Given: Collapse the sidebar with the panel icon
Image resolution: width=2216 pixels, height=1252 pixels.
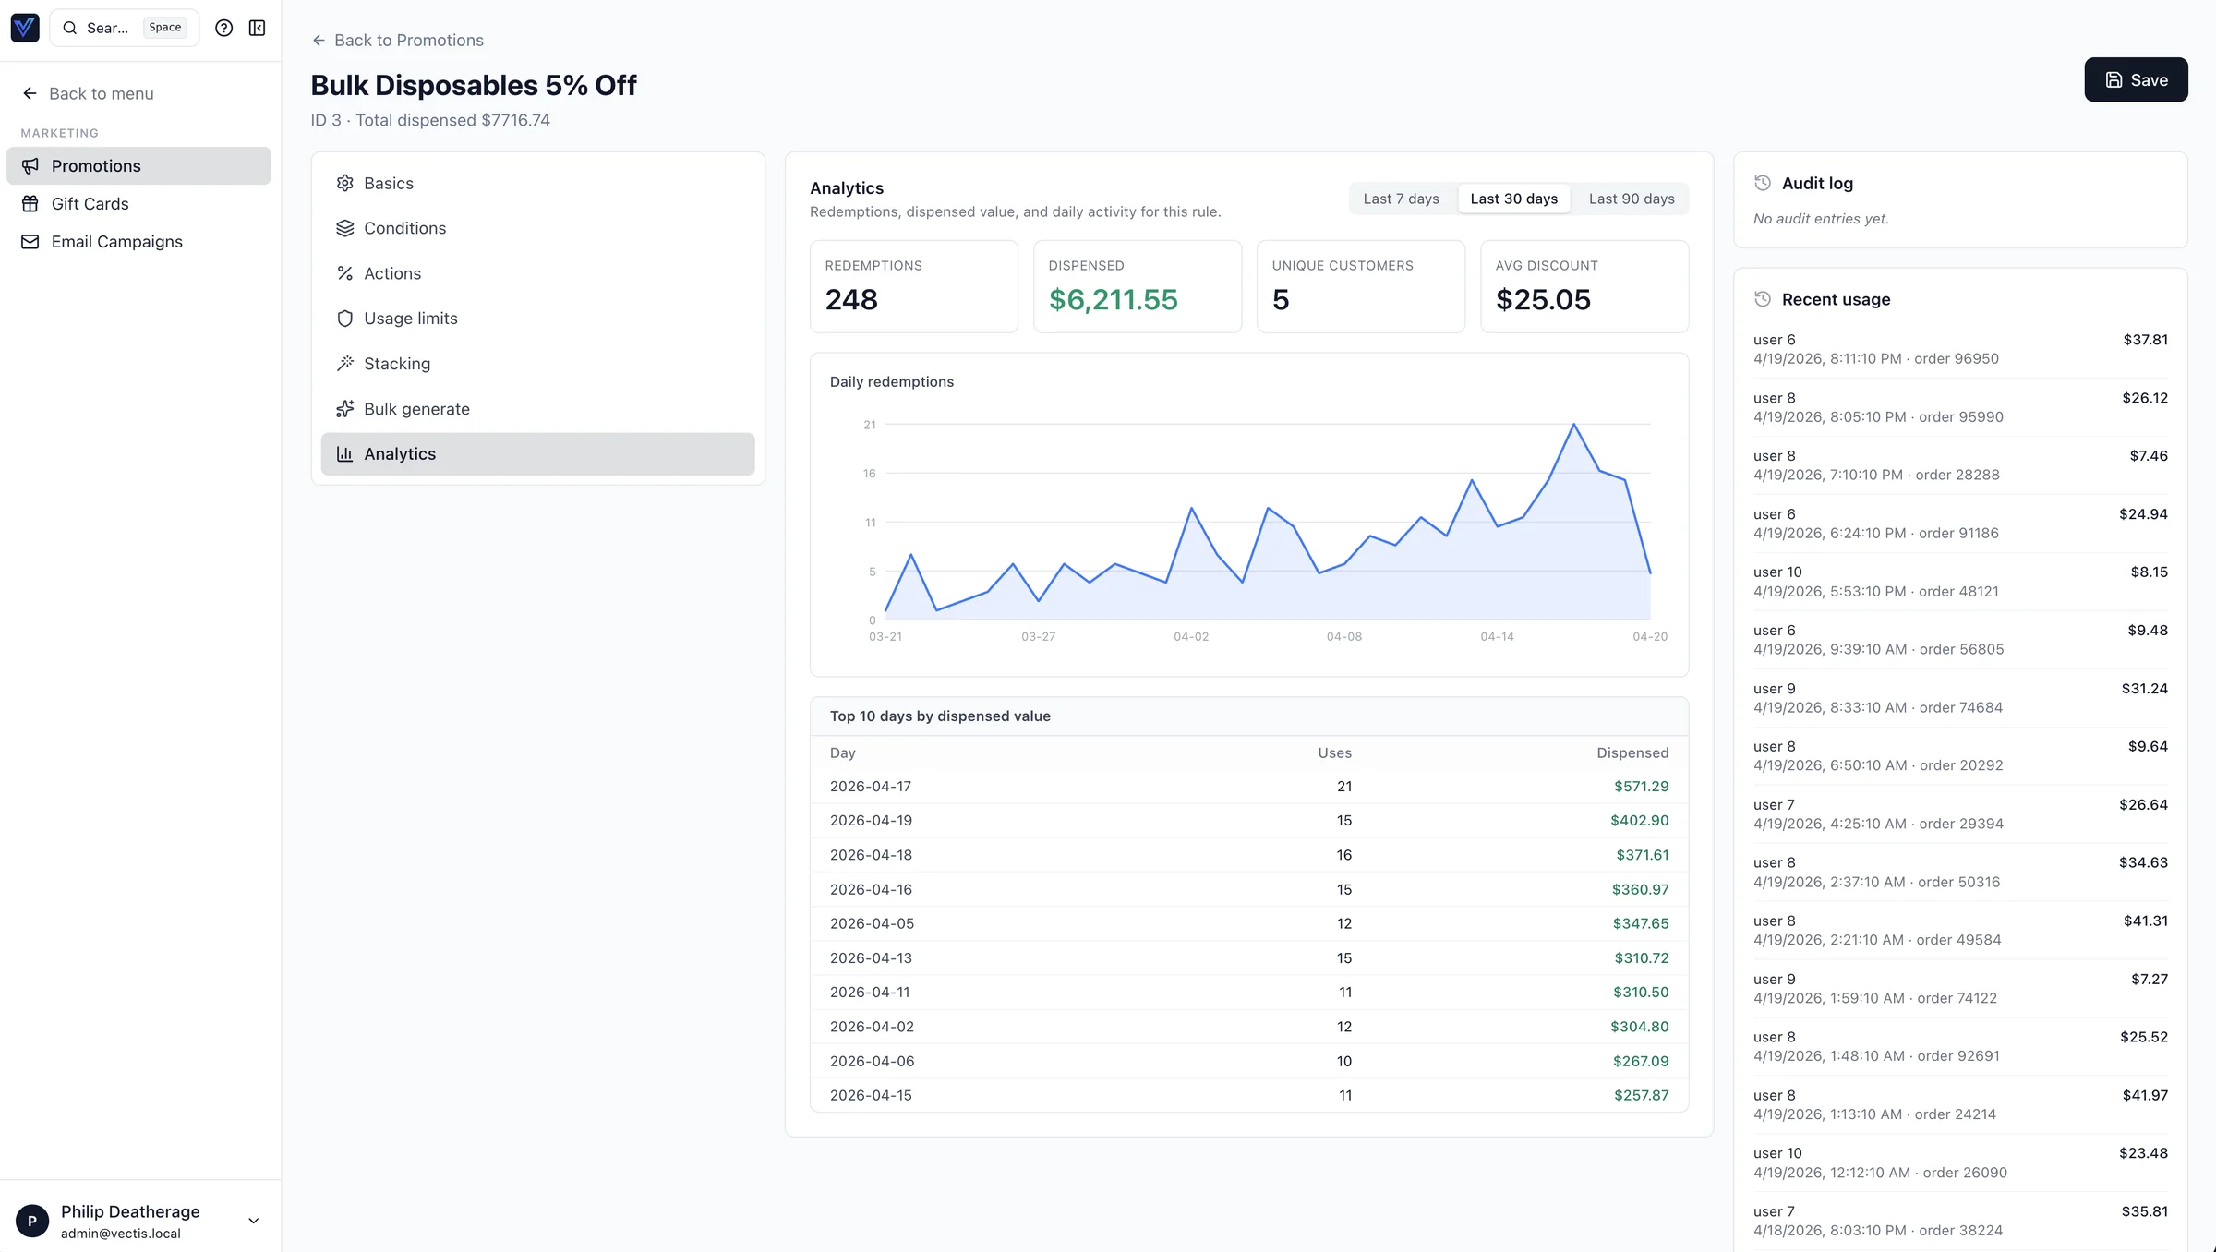Looking at the screenshot, I should coord(257,28).
